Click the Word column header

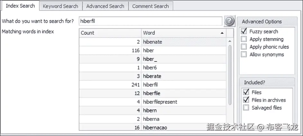coord(180,33)
